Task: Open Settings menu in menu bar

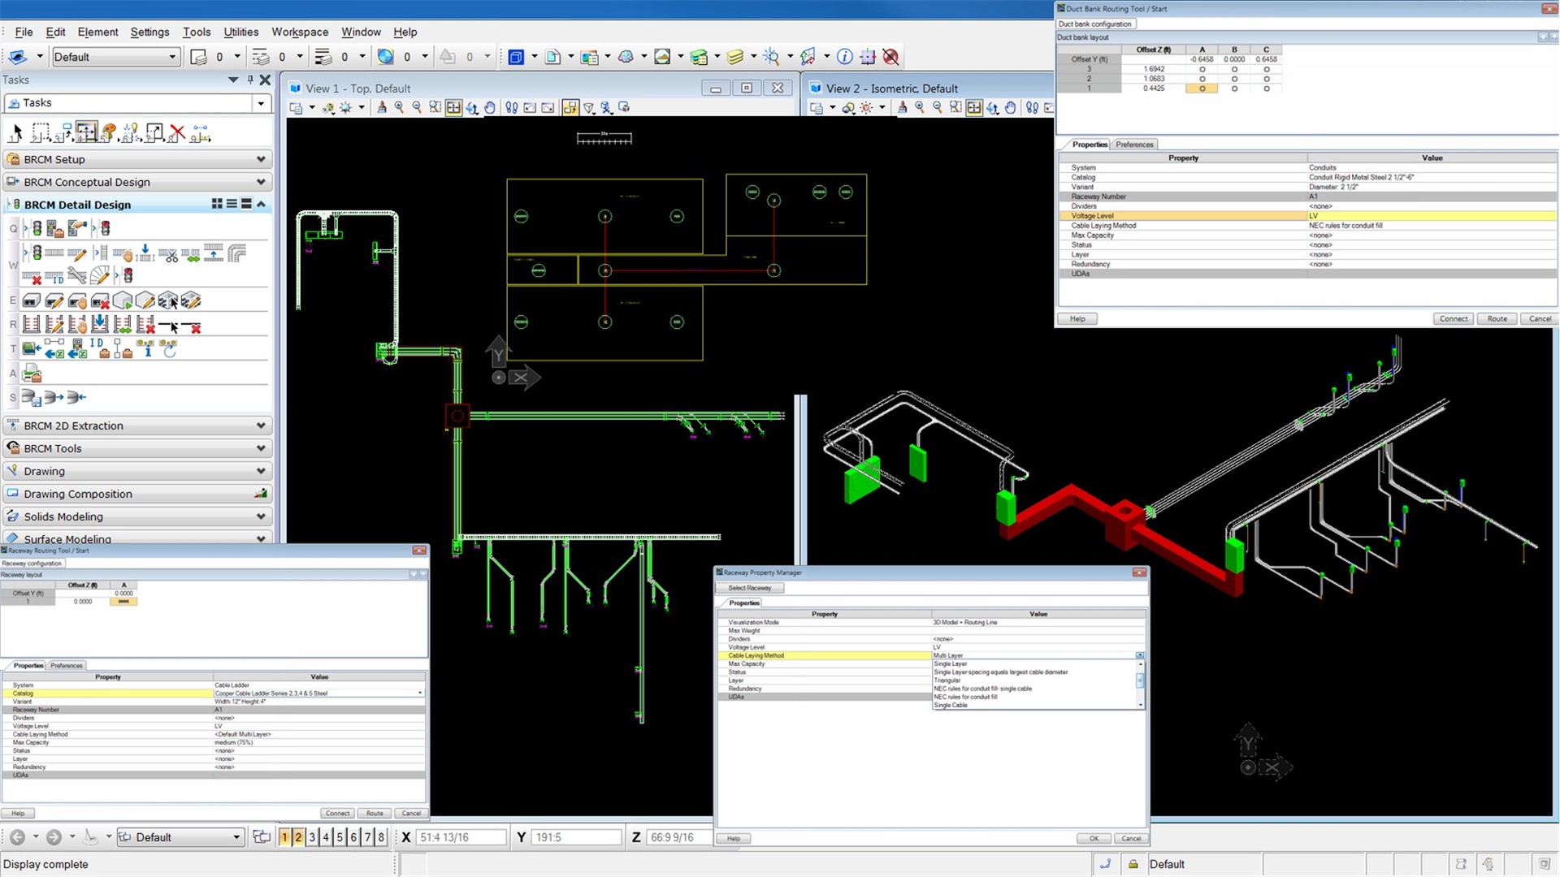Action: pyautogui.click(x=149, y=31)
